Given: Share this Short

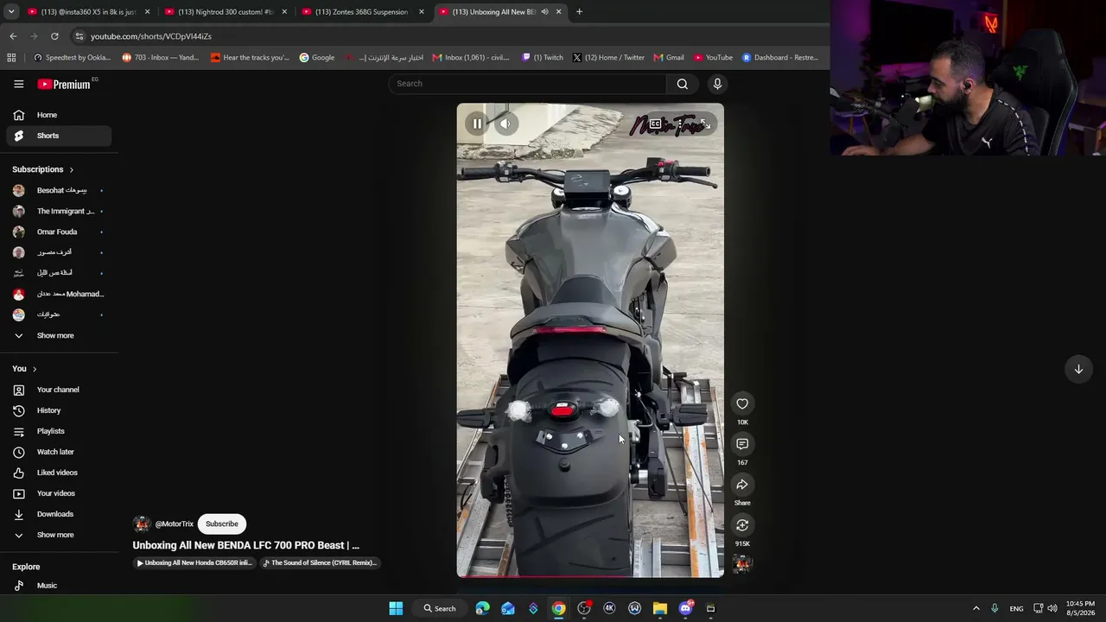Looking at the screenshot, I should pos(742,485).
